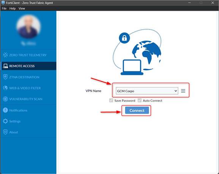Open the File menu
Screen dimensions: 219x174
click(4, 8)
